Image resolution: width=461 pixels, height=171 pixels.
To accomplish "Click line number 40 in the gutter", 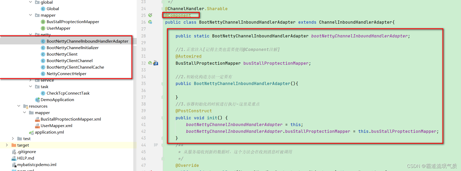I will pyautogui.click(x=143, y=118).
